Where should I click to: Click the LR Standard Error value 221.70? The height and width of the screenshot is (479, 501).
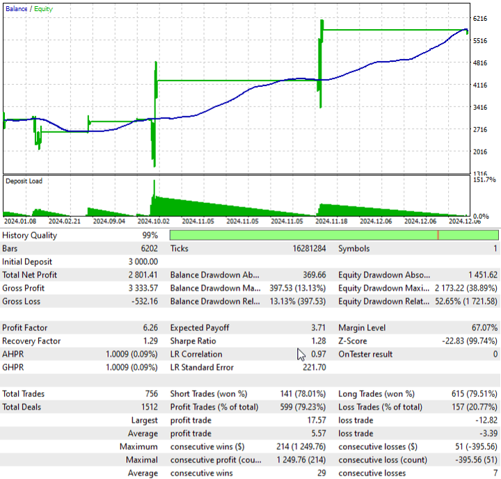pos(315,367)
